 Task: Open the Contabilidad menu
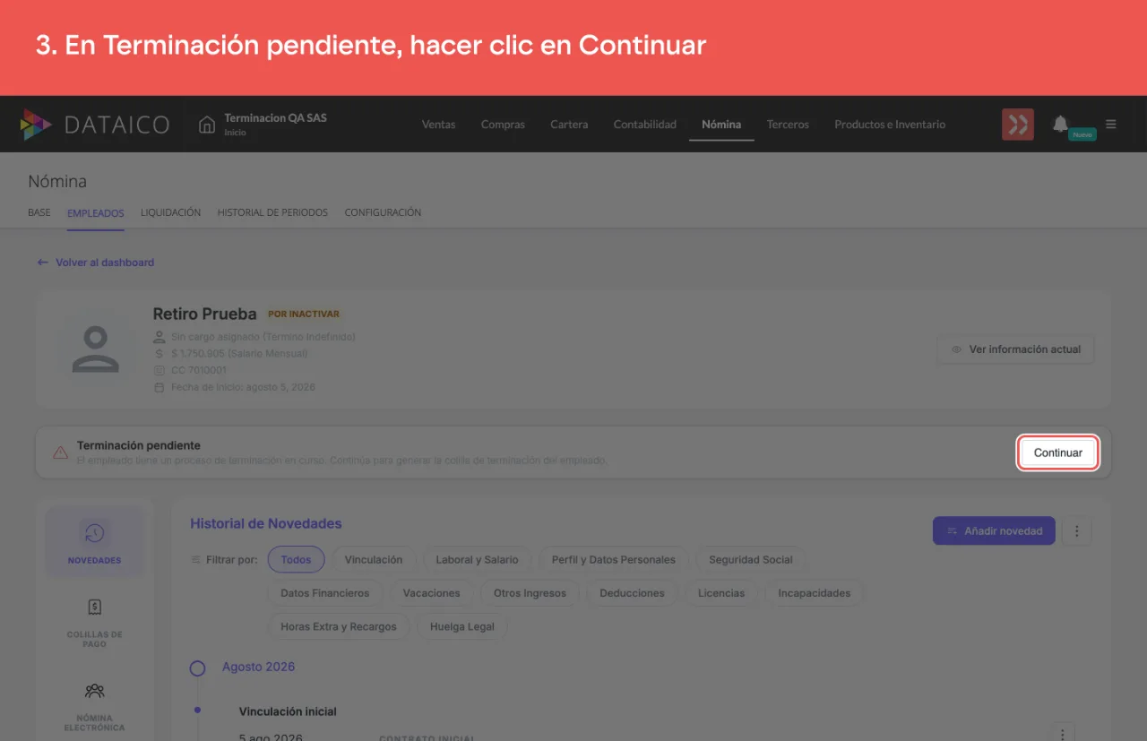tap(645, 125)
